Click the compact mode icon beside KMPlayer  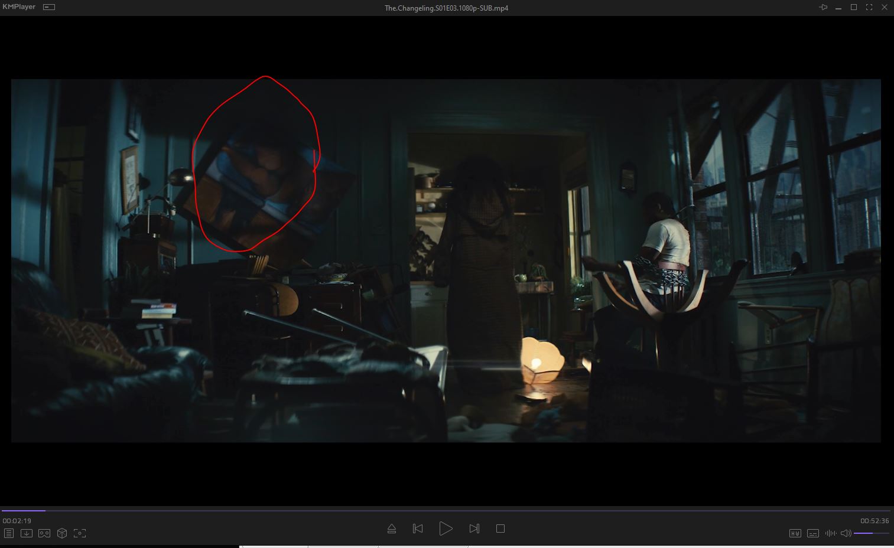coord(49,7)
